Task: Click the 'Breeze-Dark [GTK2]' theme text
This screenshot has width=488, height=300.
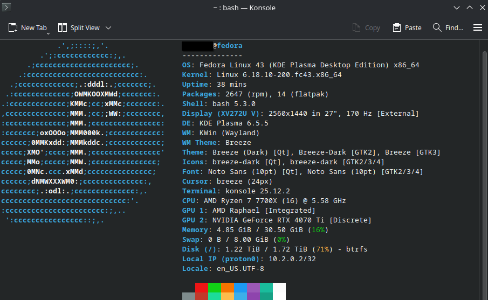Action: (338, 152)
